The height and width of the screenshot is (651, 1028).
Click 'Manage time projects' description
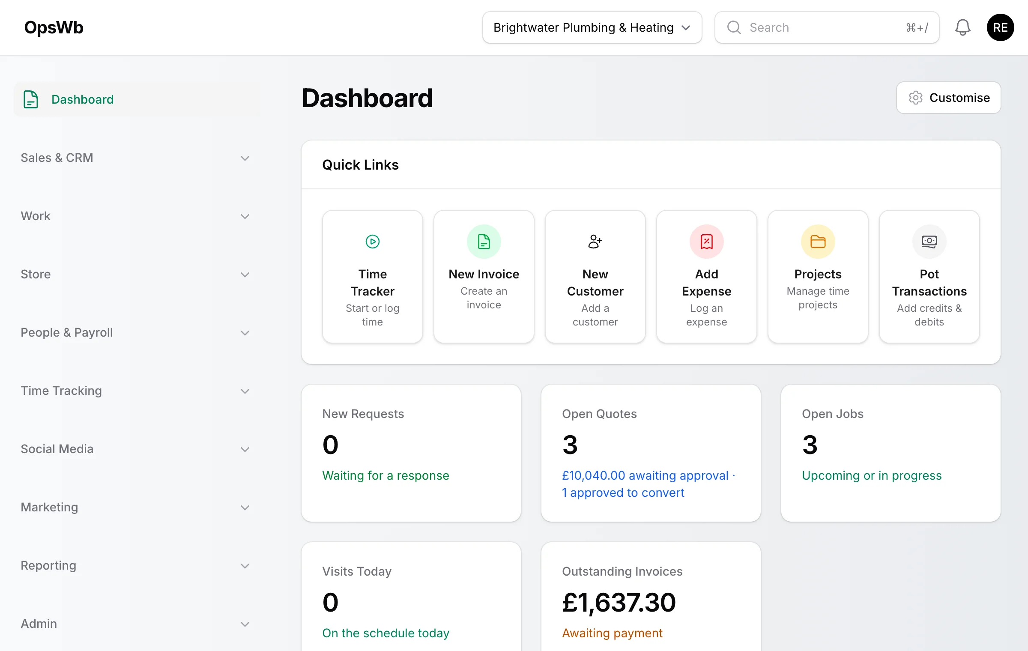coord(818,298)
